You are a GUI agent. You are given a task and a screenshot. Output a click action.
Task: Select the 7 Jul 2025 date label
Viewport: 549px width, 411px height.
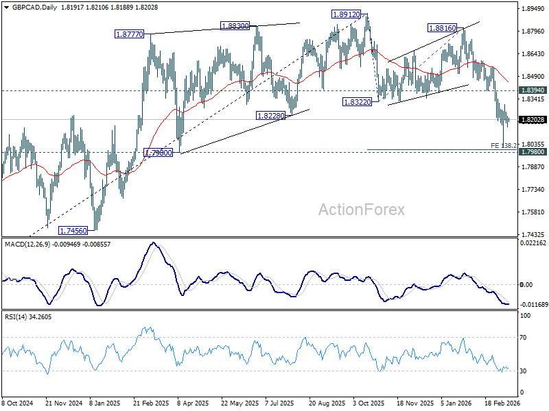click(279, 403)
